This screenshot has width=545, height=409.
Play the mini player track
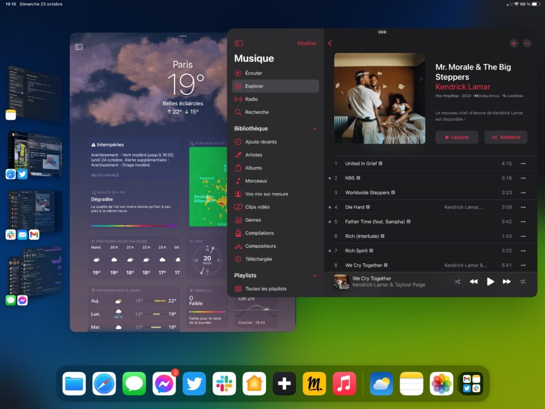coord(490,281)
